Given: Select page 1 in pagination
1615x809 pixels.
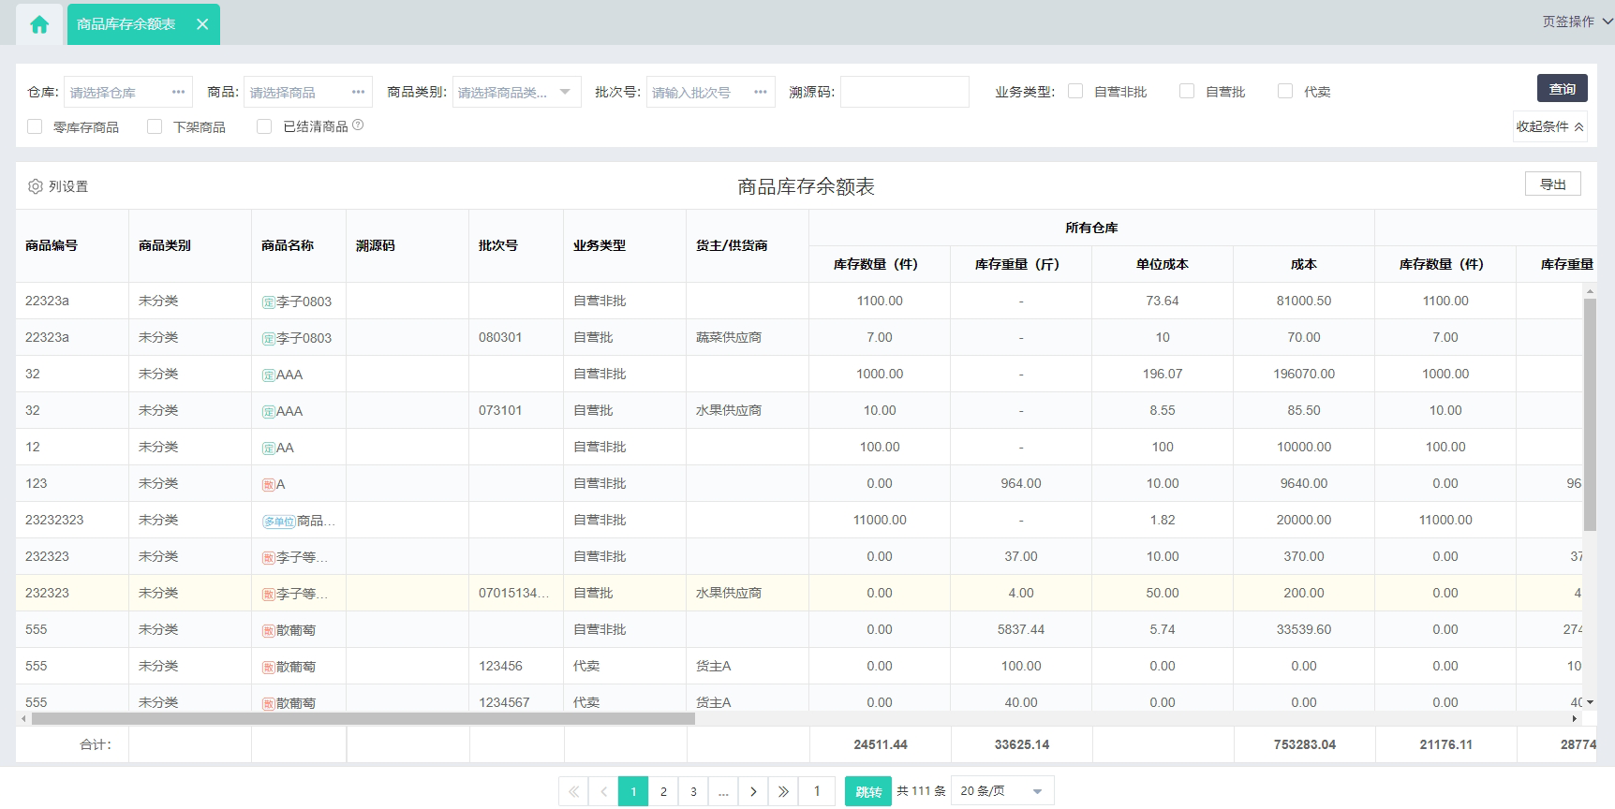Looking at the screenshot, I should click(x=633, y=791).
